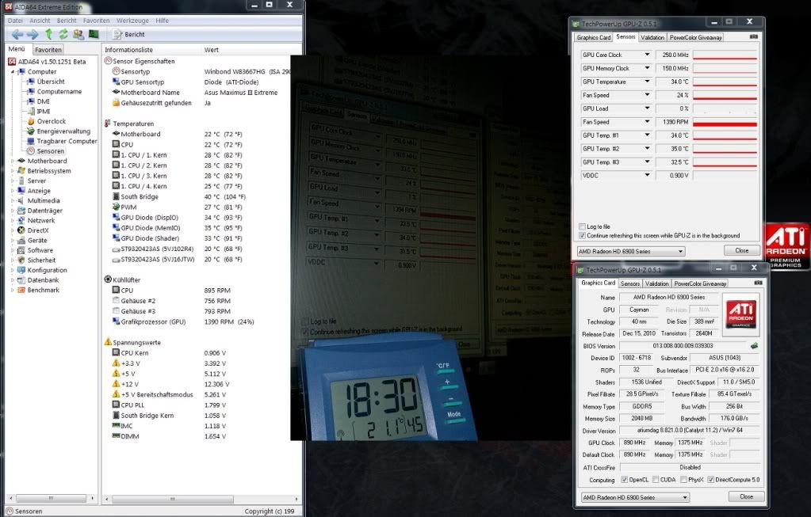Click the green up arrow in AIDA64 toolbar
Viewport: 811px width, 517px height.
click(x=48, y=35)
